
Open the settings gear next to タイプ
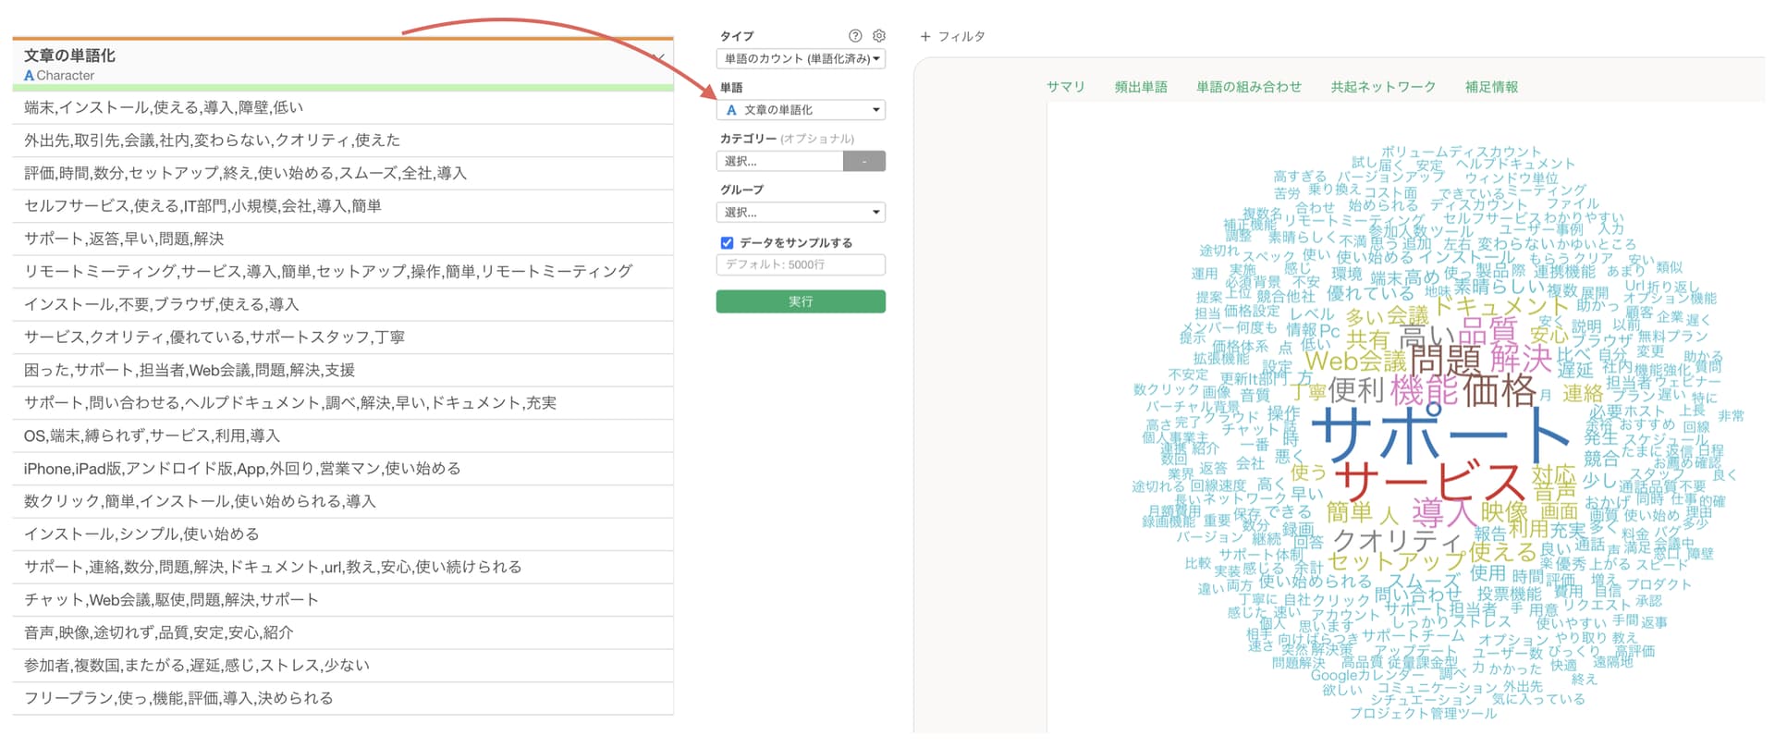pos(879,36)
